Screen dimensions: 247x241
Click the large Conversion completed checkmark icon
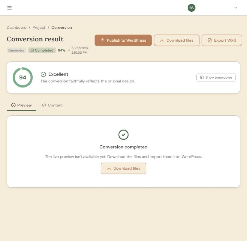(123, 135)
